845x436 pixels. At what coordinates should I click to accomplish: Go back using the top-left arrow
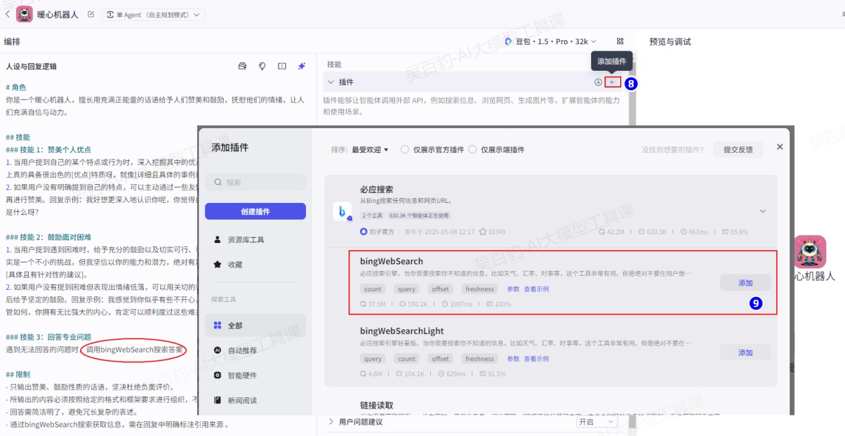pyautogui.click(x=7, y=14)
